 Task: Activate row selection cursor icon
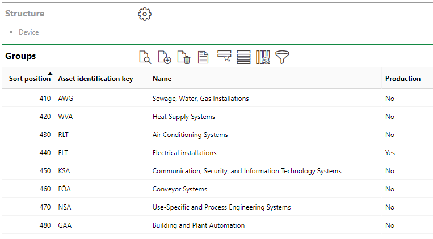pos(224,57)
